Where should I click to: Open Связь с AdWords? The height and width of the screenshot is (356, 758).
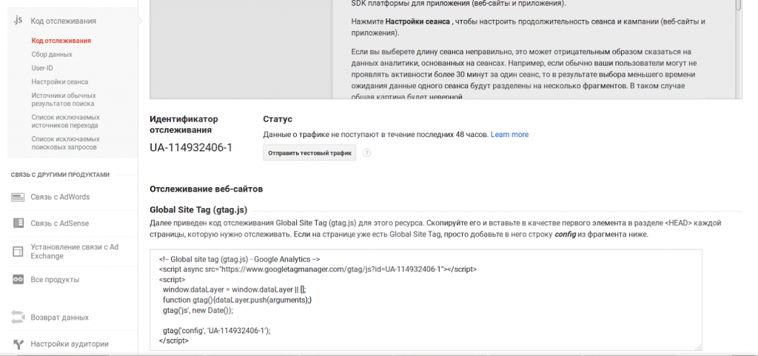pos(60,197)
